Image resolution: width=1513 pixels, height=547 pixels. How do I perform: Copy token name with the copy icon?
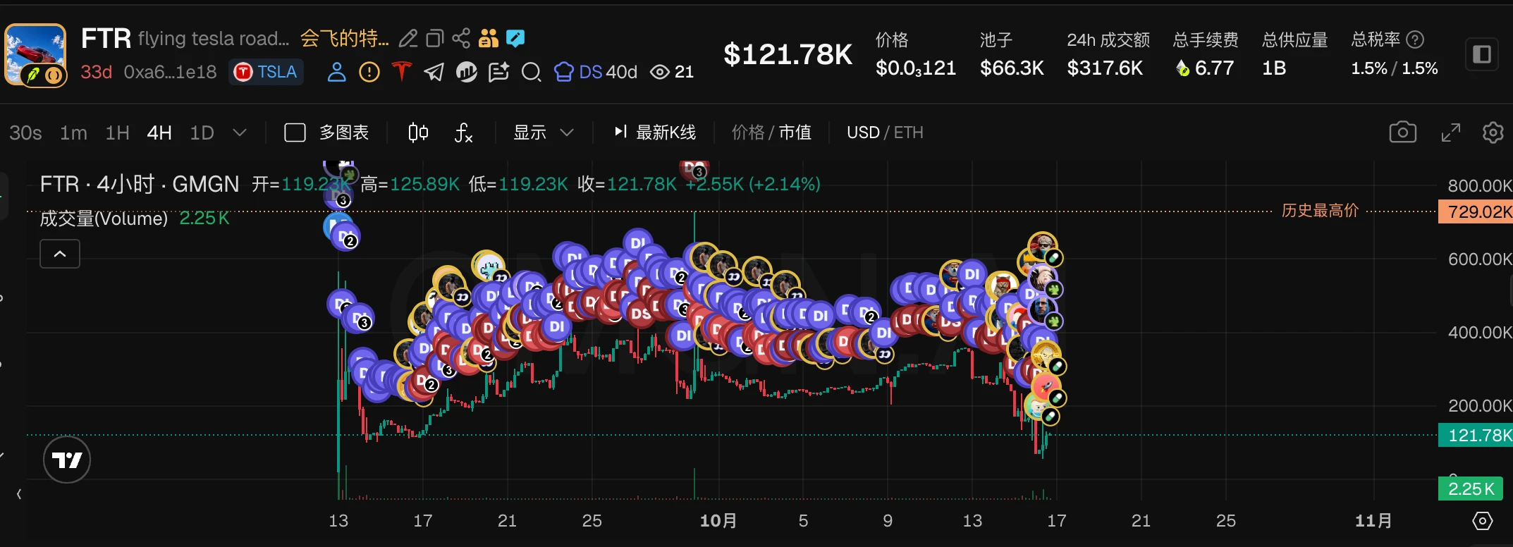click(434, 38)
